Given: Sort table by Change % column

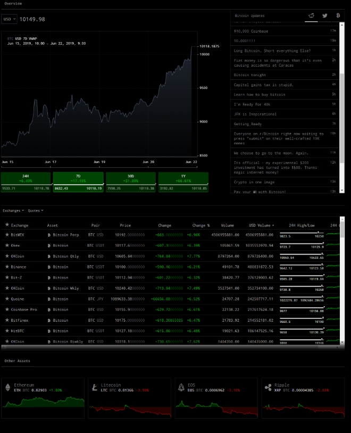Looking at the screenshot, I should click(201, 225).
